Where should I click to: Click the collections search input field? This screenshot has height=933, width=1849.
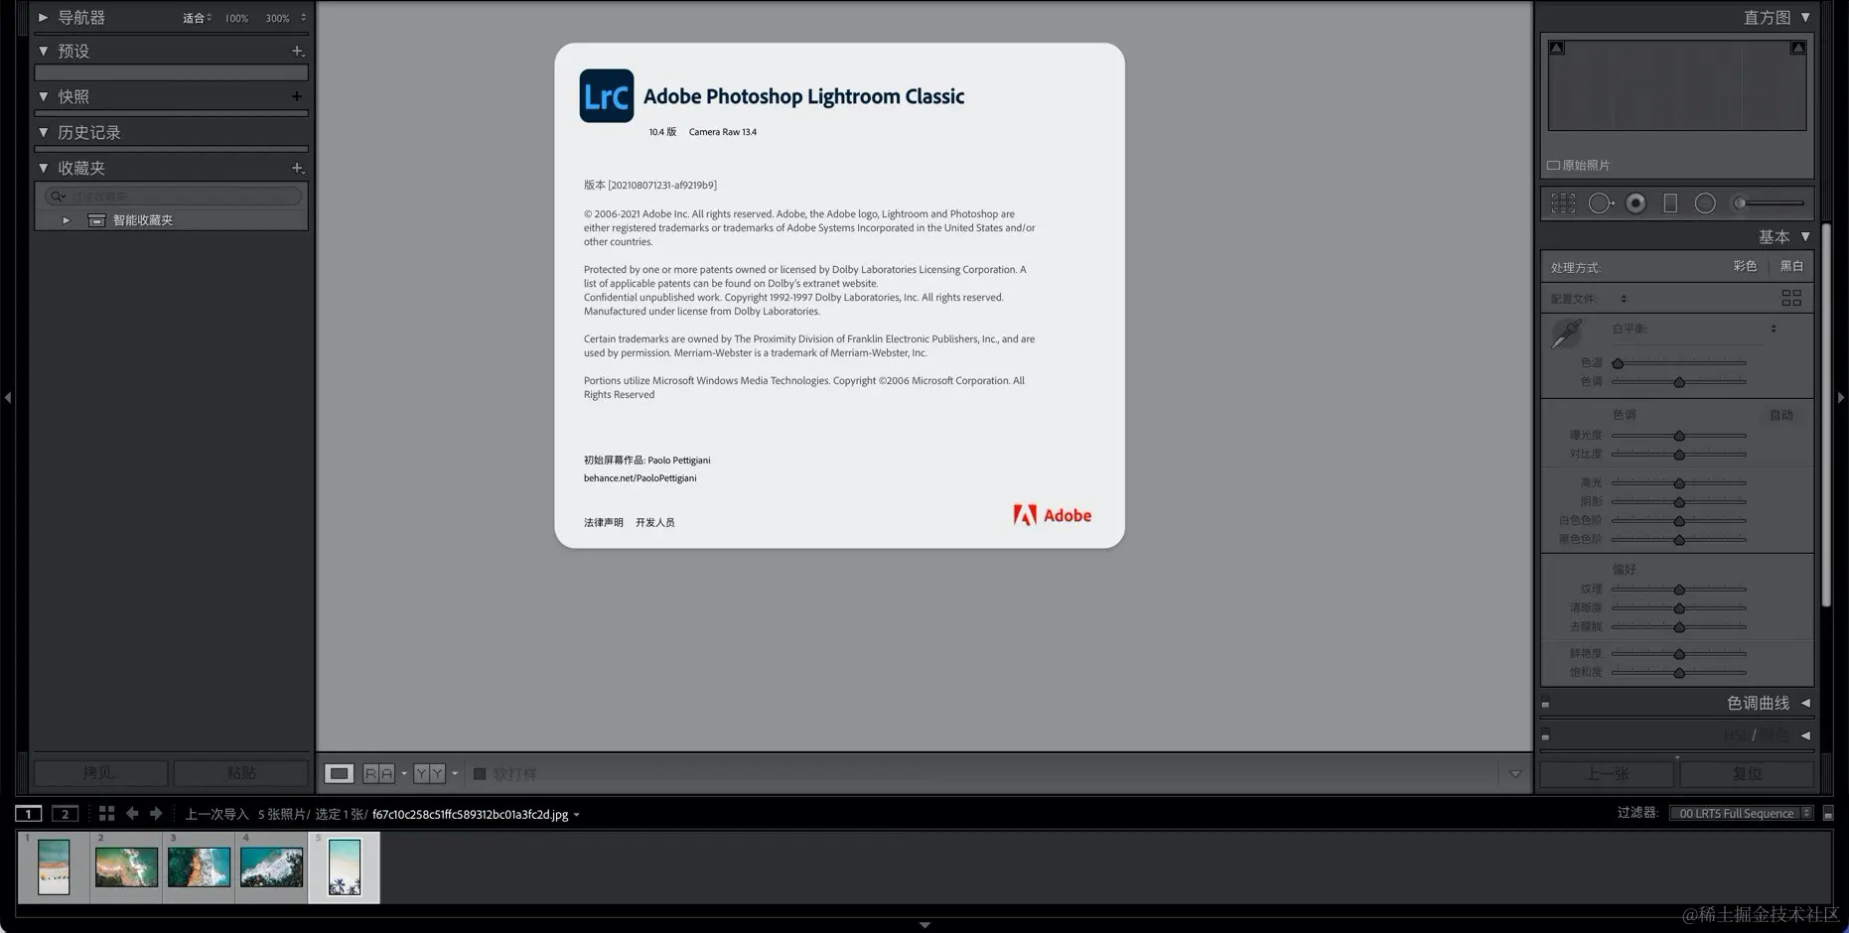point(173,197)
